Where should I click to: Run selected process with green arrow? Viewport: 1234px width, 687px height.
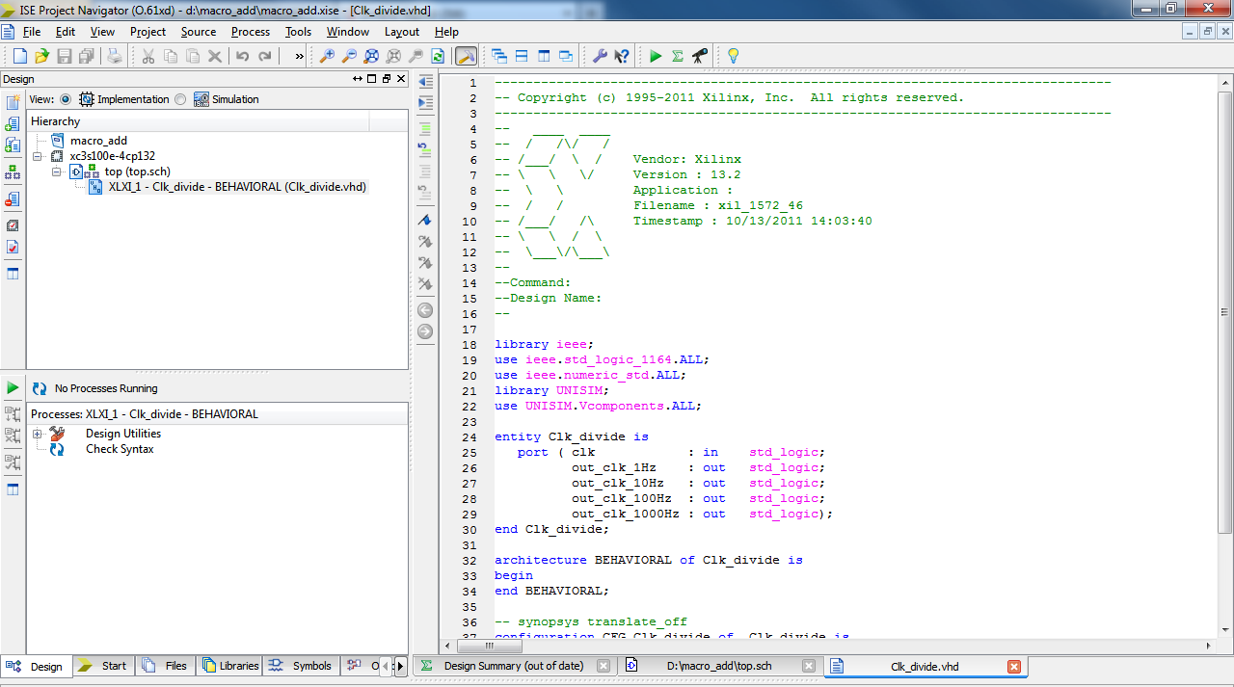(x=13, y=387)
